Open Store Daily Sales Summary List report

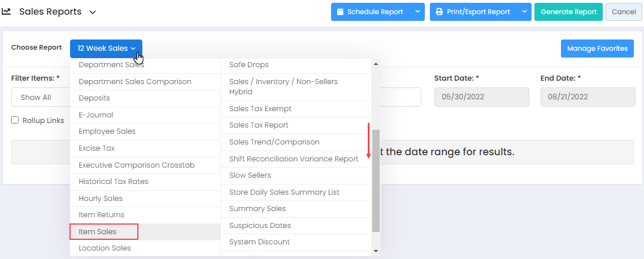(295, 192)
